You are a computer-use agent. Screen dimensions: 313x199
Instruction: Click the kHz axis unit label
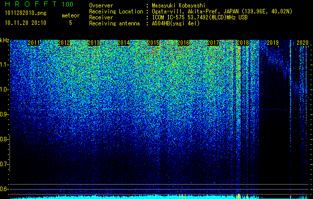[4, 41]
